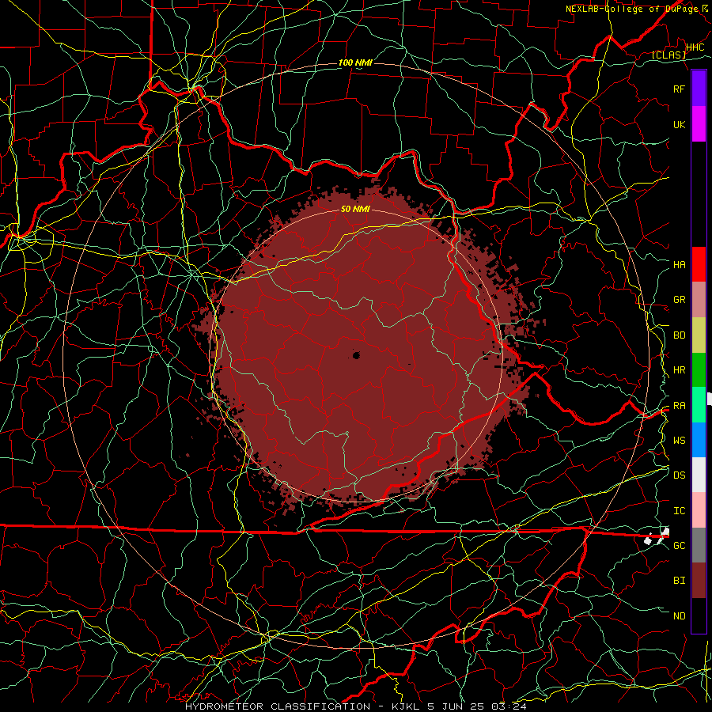
Task: Click the RA light-green legend swatch
Action: [699, 405]
